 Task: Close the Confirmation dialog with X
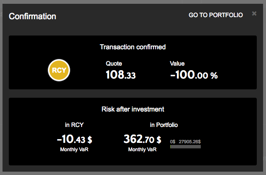(254, 14)
